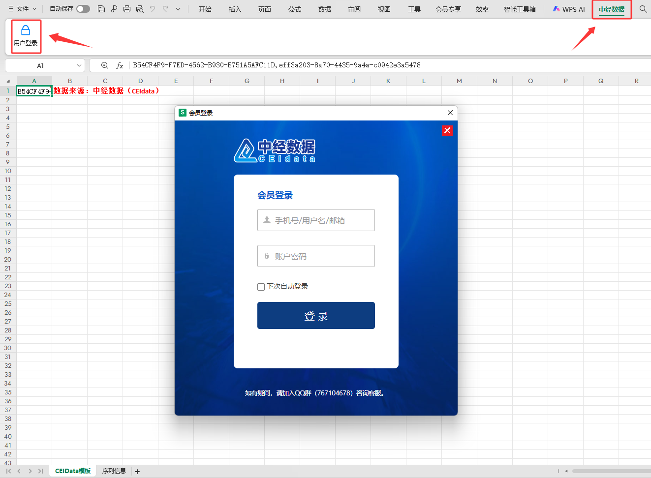Screen dimensions: 651x478
Task: Expand the name box dropdown
Action: (x=79, y=65)
